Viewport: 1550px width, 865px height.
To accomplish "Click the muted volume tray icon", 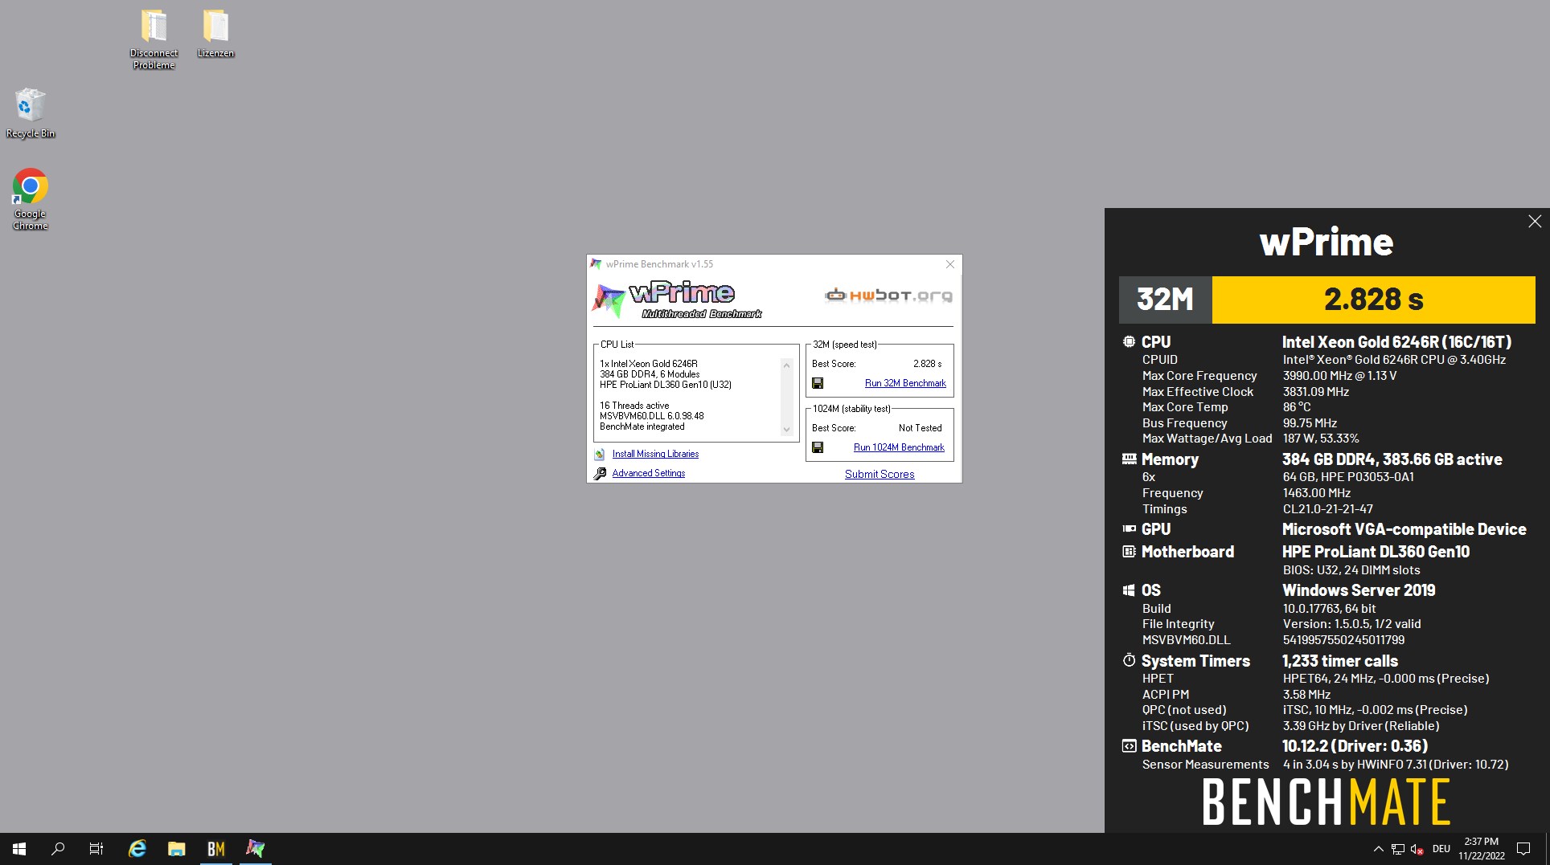I will [1417, 849].
